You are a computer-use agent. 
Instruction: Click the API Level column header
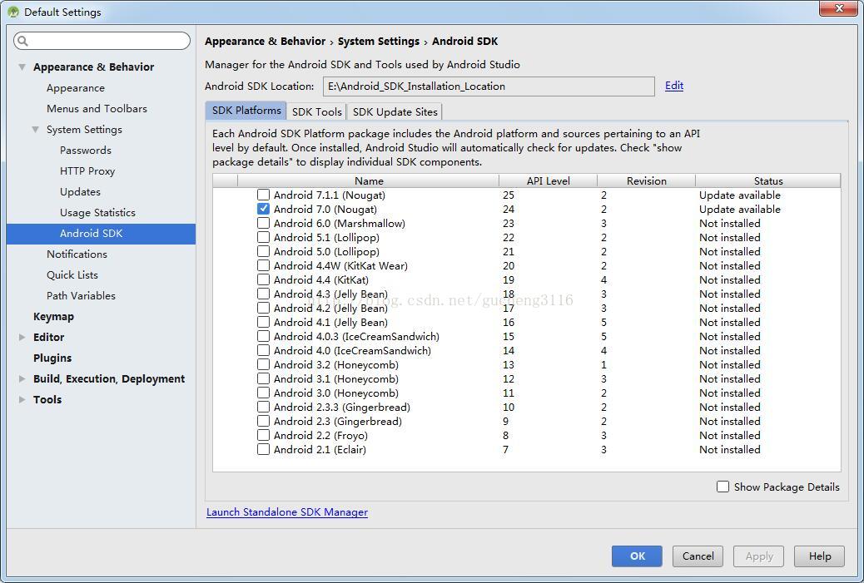pos(549,180)
